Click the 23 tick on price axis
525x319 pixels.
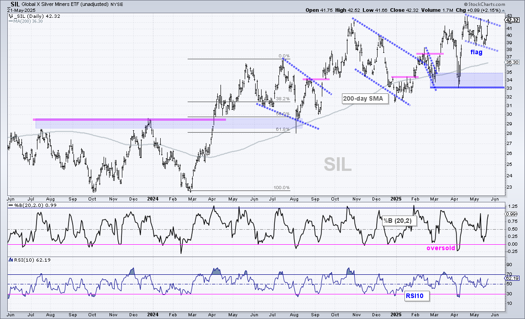(509, 187)
